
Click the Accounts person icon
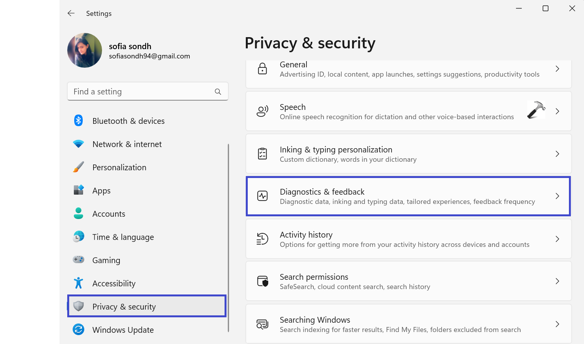tap(78, 214)
